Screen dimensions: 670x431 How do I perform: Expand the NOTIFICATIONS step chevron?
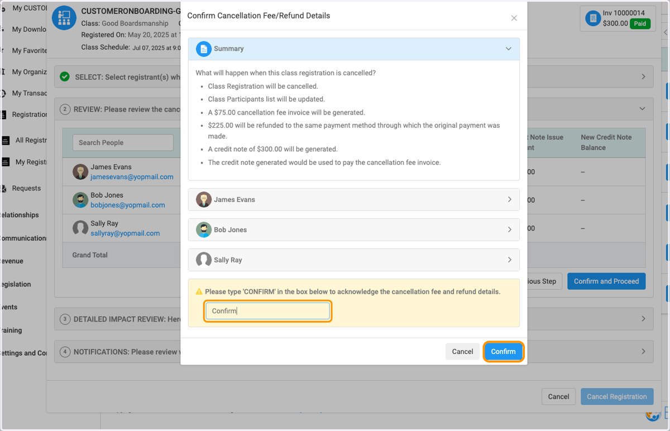tap(643, 352)
